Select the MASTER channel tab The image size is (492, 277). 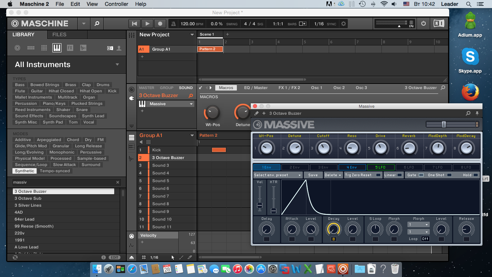click(x=147, y=88)
